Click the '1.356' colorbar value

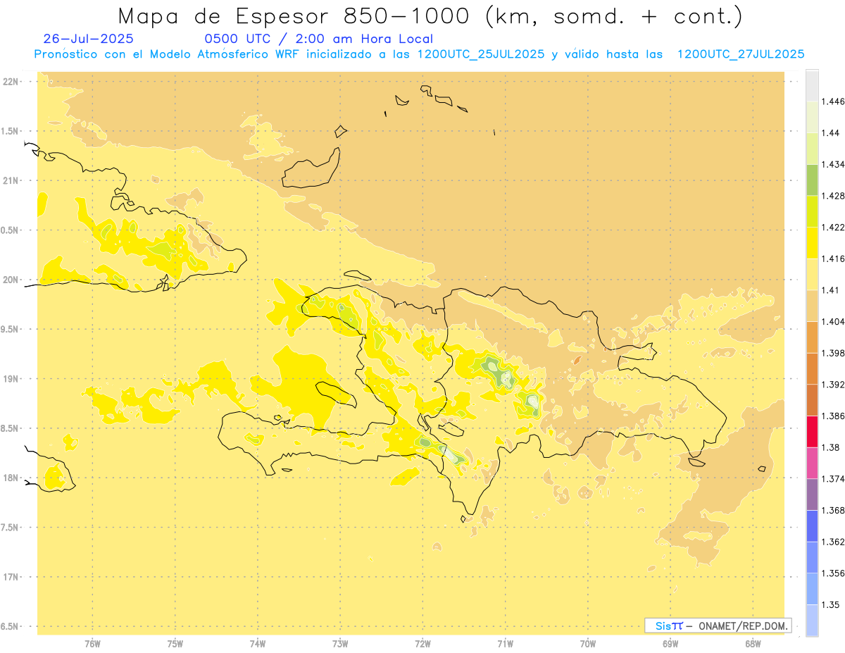834,573
